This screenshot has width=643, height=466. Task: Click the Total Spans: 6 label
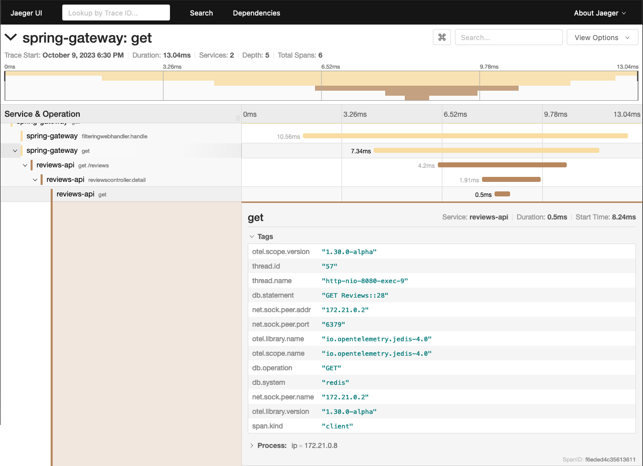tap(300, 55)
